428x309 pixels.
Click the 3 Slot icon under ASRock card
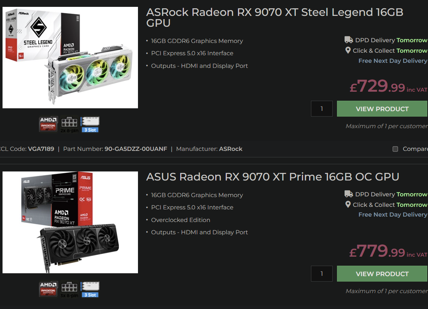(x=90, y=124)
